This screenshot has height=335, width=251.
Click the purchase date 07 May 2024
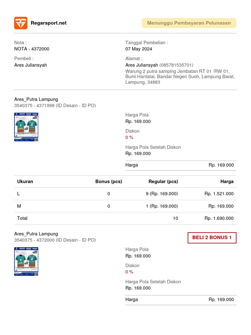click(139, 49)
